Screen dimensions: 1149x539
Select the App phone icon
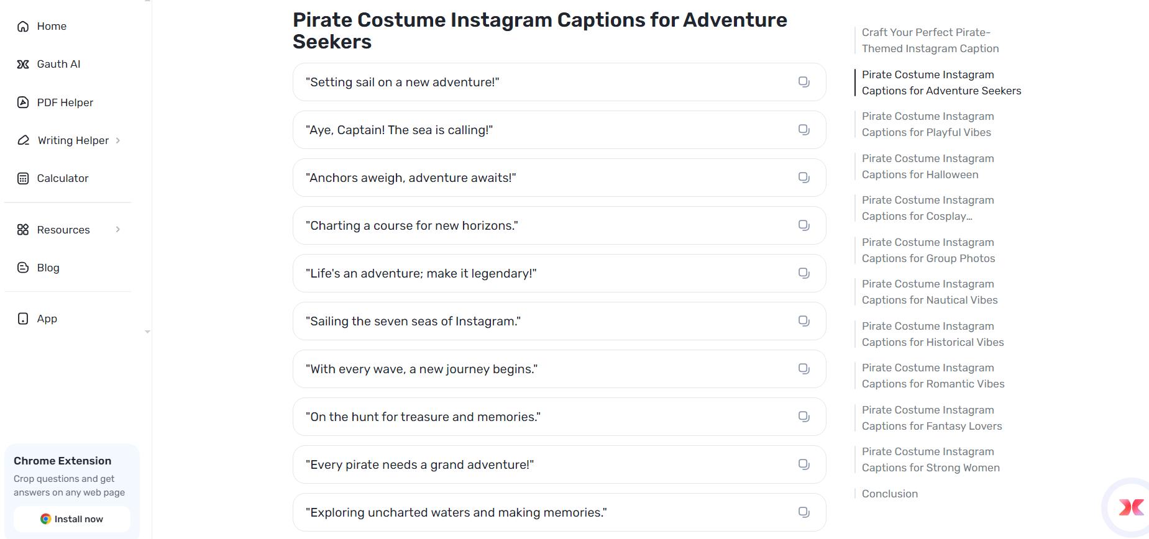[23, 319]
